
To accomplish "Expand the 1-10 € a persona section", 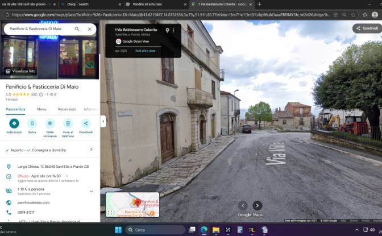I will click(92, 192).
